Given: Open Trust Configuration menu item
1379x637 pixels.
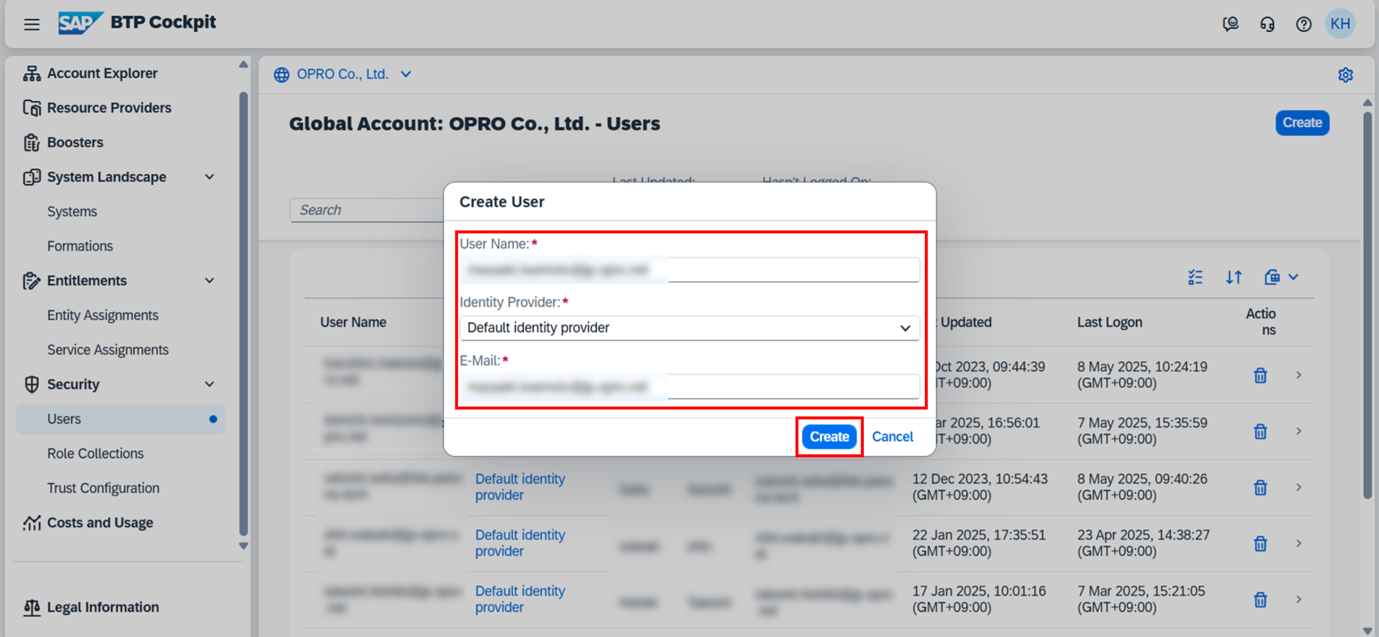Looking at the screenshot, I should tap(103, 488).
